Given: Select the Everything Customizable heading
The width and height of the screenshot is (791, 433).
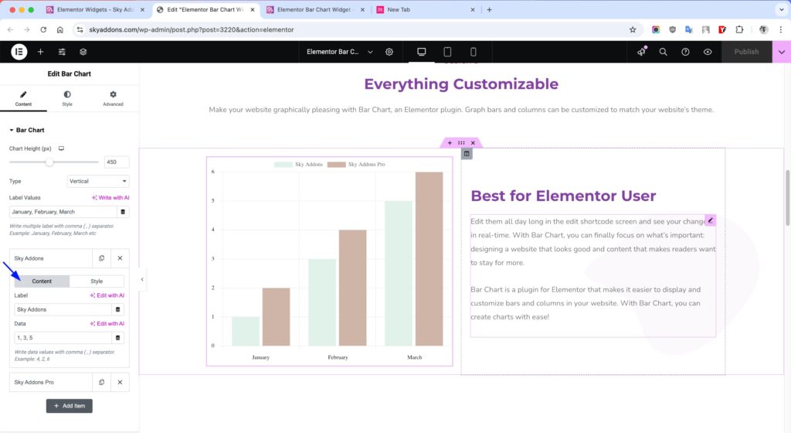Looking at the screenshot, I should click(461, 84).
